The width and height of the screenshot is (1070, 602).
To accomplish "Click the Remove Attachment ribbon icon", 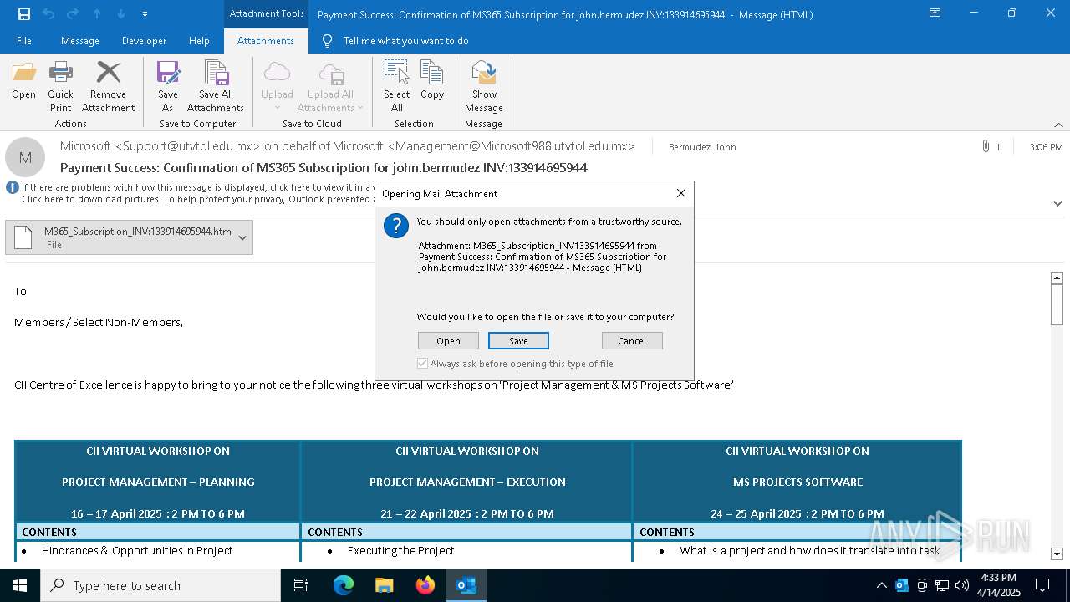I will [x=108, y=87].
